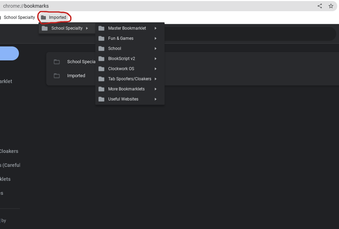Click folder icon of Clockwork OS

point(102,69)
